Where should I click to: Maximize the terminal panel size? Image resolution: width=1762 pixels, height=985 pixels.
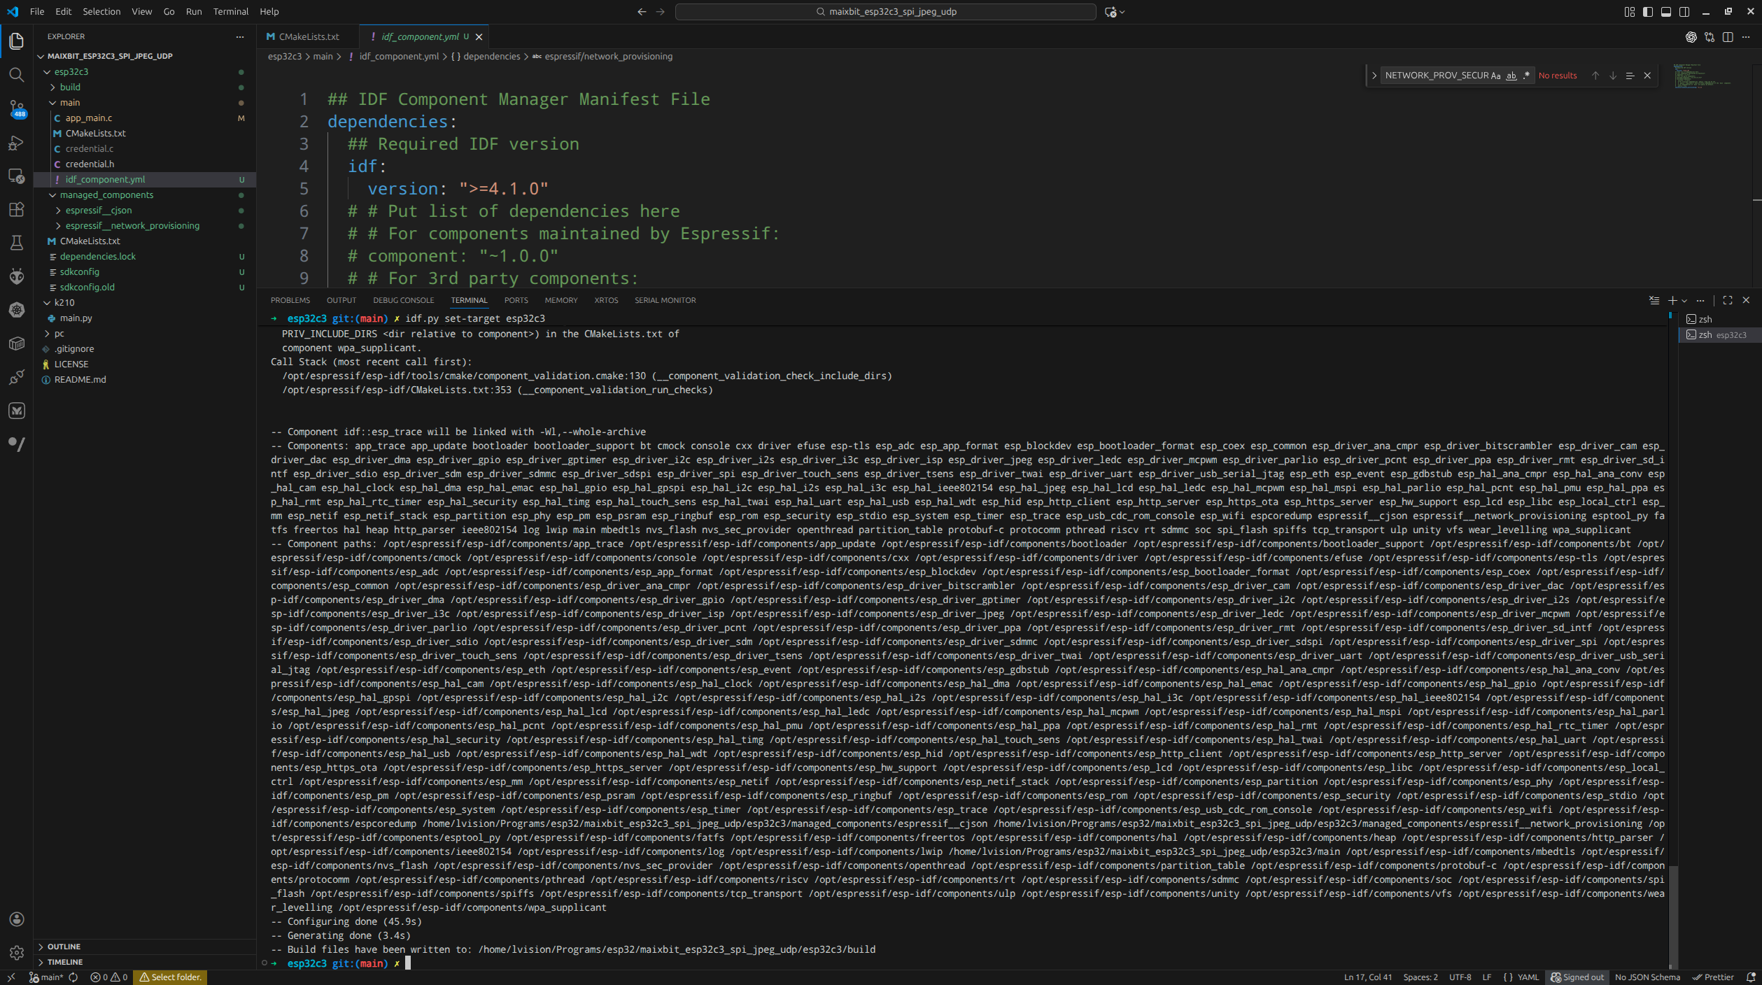coord(1728,300)
